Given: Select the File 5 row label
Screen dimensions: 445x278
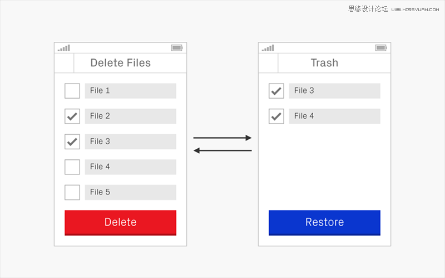Looking at the screenshot, I should [x=131, y=192].
